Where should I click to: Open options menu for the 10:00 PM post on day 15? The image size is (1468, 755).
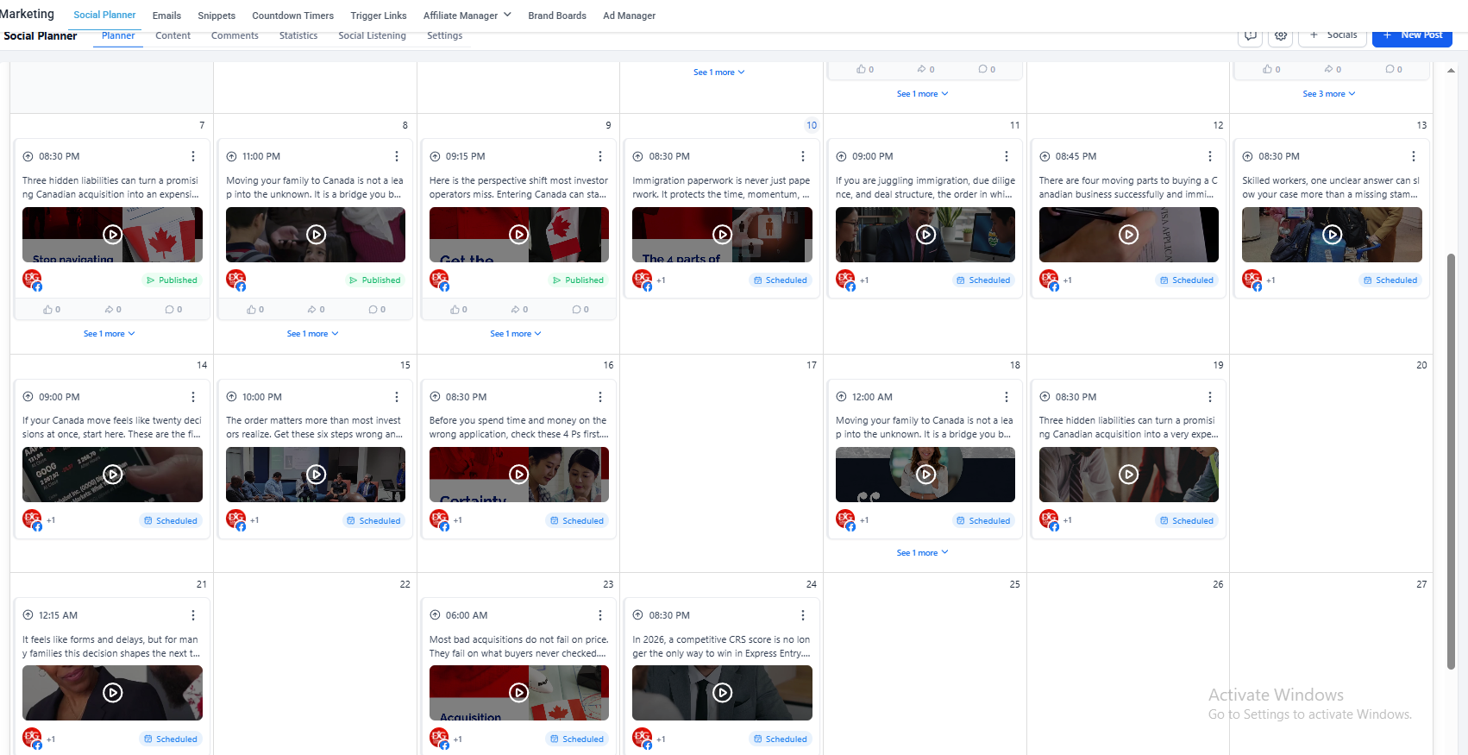tap(397, 397)
